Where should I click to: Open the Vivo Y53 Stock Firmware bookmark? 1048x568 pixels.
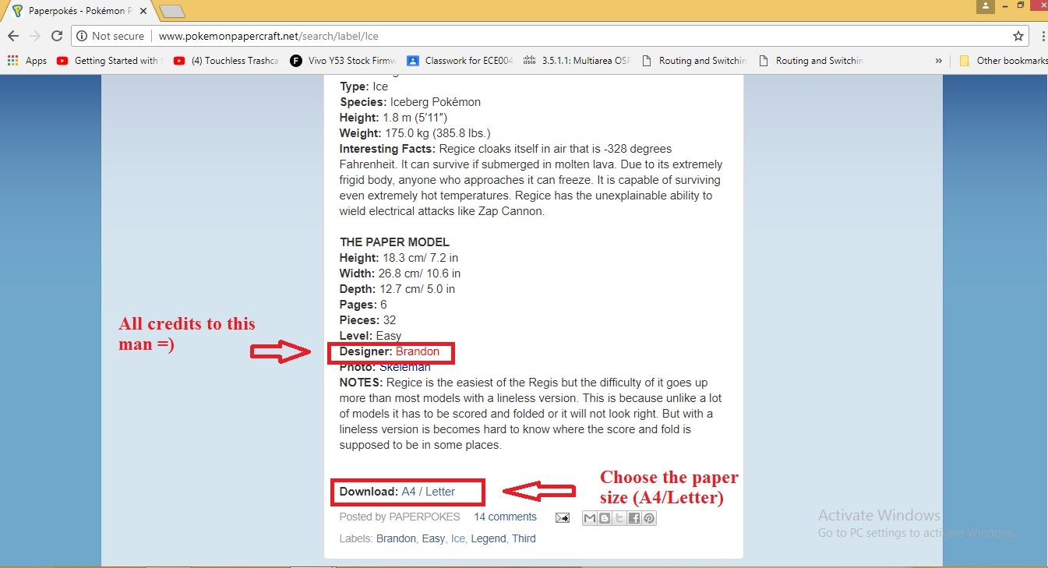(343, 61)
